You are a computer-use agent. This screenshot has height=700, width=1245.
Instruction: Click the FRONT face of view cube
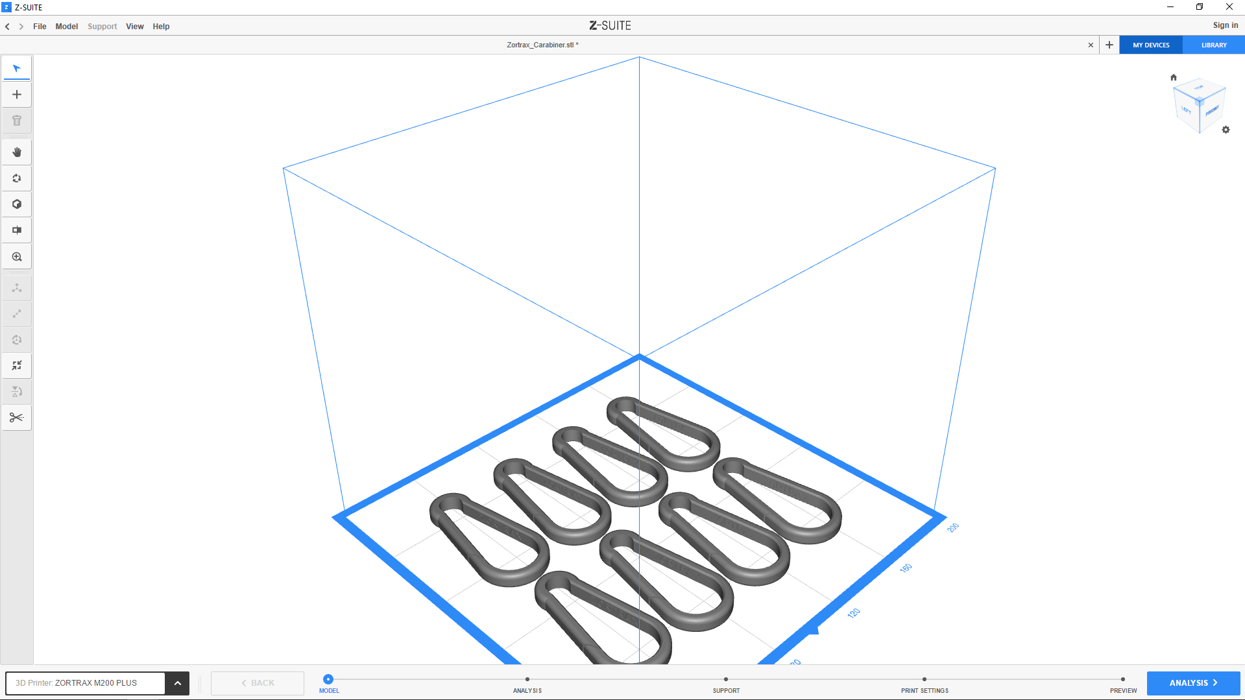point(1212,111)
